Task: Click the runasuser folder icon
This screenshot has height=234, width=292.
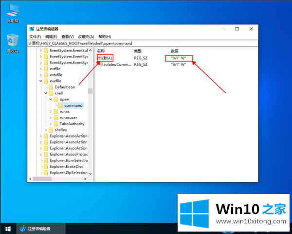Action: click(x=55, y=118)
